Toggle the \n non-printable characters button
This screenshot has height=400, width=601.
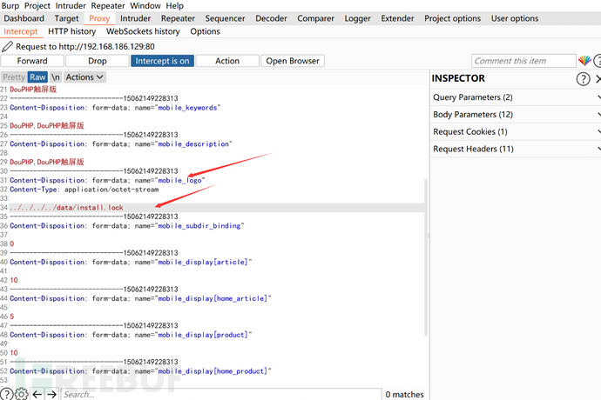pyautogui.click(x=56, y=77)
